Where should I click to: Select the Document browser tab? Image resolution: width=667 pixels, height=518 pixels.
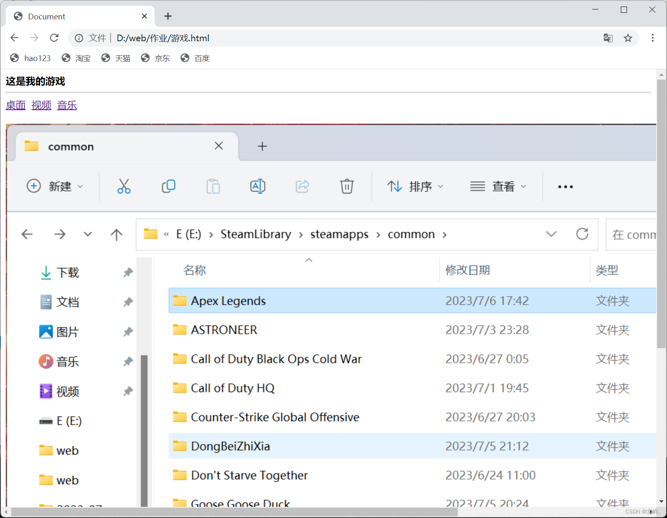click(x=80, y=16)
